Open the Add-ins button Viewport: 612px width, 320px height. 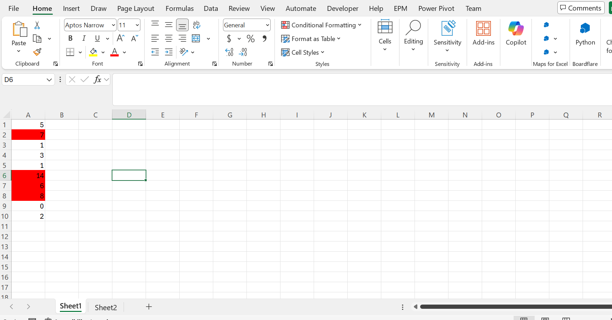tap(484, 34)
